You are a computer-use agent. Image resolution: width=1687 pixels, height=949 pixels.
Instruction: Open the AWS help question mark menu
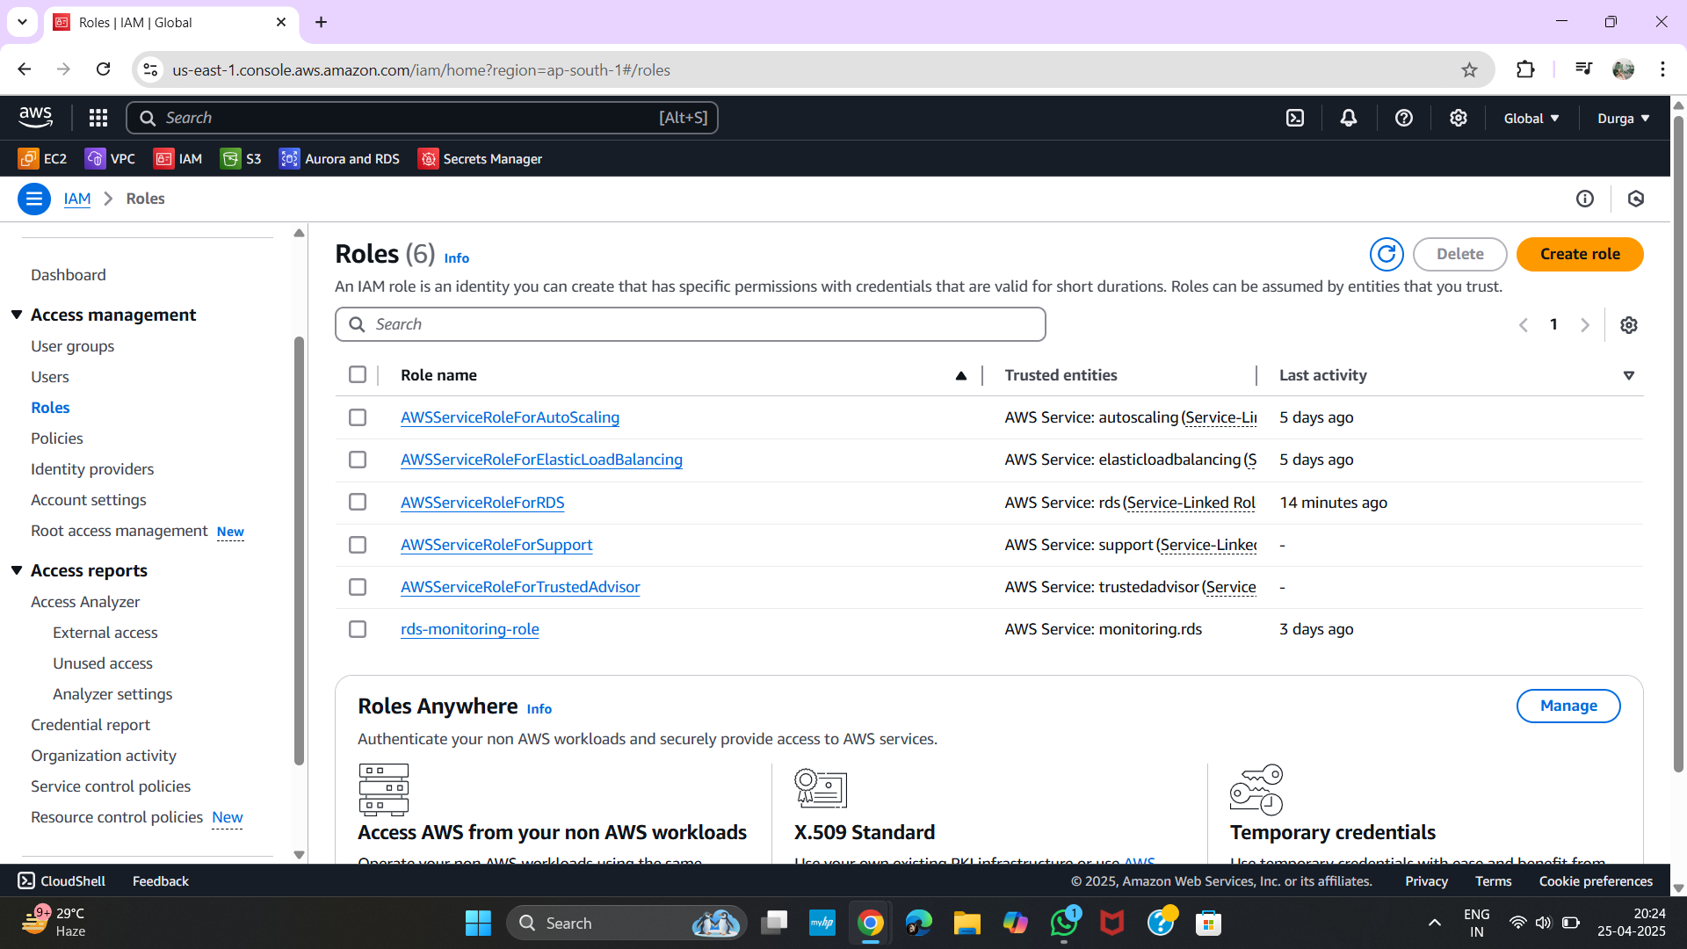pos(1404,118)
